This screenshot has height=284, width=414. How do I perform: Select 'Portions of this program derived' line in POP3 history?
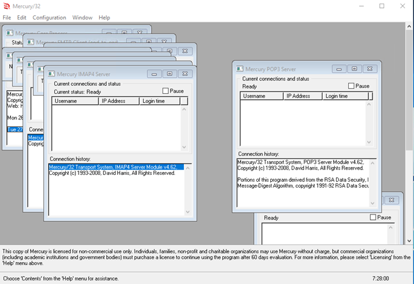click(303, 180)
